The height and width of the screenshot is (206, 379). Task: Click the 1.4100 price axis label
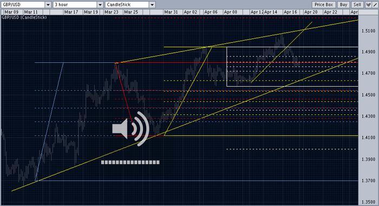(368, 138)
